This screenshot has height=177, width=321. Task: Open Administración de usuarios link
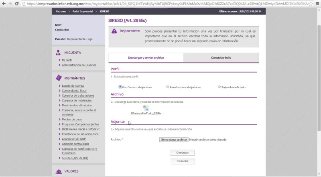coord(79,65)
